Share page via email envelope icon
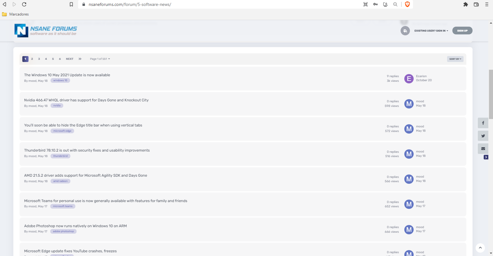Viewport: 493px width, 256px height. click(483, 149)
